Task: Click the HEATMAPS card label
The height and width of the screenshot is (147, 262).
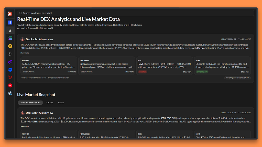Action: [x=84, y=60]
